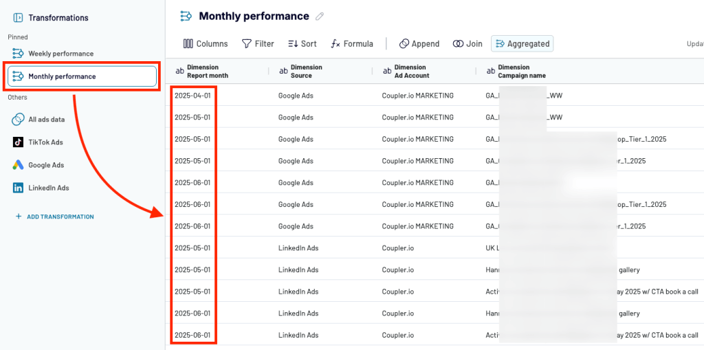Viewport: 704px width, 350px height.
Task: Open the Formula tool
Action: [x=352, y=43]
